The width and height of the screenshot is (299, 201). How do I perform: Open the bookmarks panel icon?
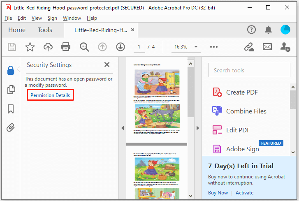tap(11, 109)
